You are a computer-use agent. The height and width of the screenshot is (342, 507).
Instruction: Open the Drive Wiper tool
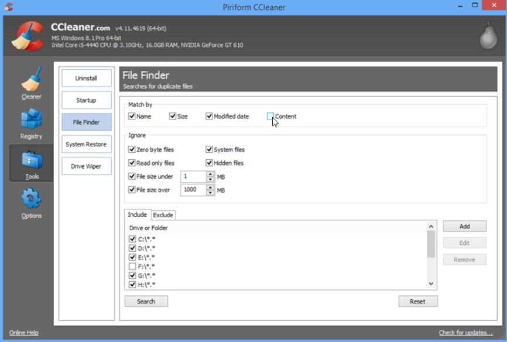86,166
